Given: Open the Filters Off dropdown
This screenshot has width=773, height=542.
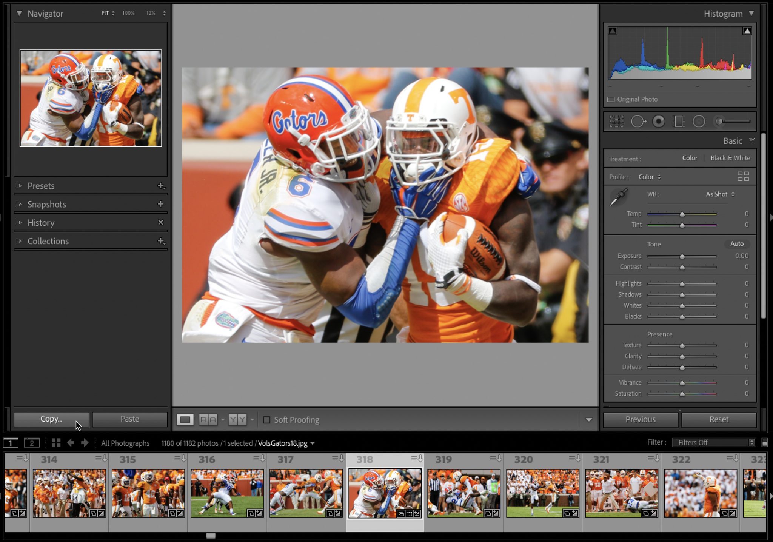Looking at the screenshot, I should pyautogui.click(x=713, y=442).
